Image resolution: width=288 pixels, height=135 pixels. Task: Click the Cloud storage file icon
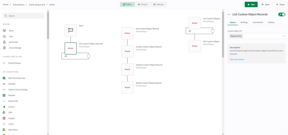coord(4,48)
